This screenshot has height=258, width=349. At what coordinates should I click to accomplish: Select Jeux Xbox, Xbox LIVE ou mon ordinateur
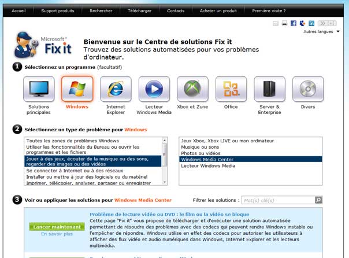click(251, 141)
